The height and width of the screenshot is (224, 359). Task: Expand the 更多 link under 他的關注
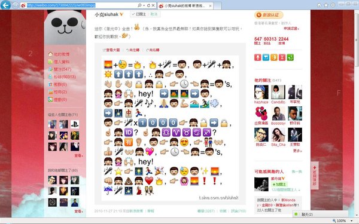pos(297,151)
